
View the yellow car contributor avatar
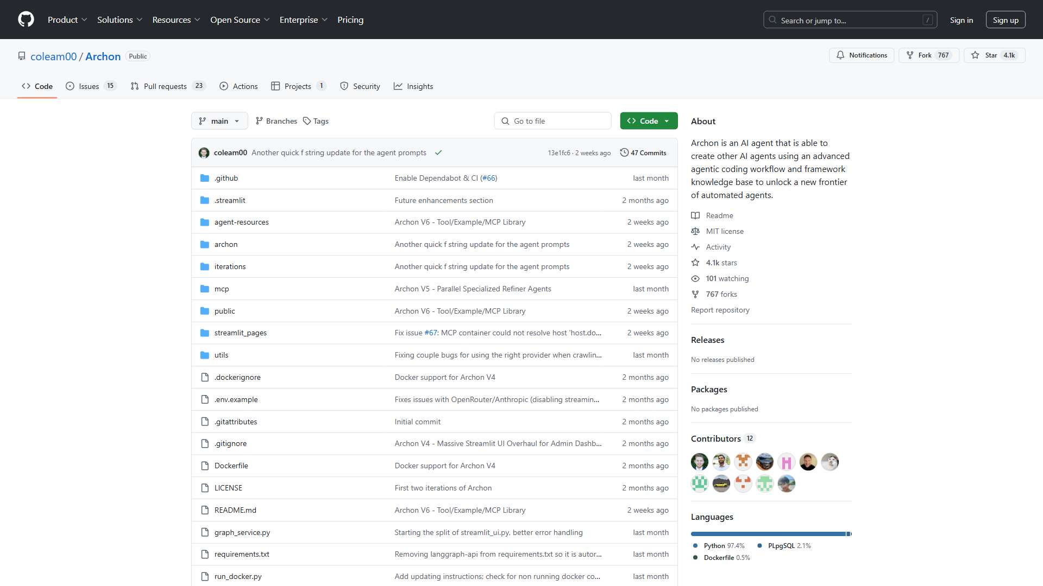[721, 483]
